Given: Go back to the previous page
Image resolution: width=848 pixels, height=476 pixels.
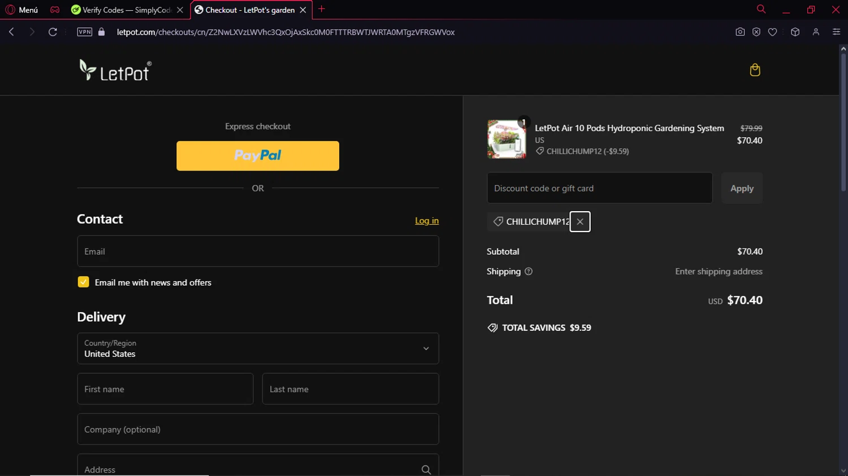Looking at the screenshot, I should [x=11, y=32].
